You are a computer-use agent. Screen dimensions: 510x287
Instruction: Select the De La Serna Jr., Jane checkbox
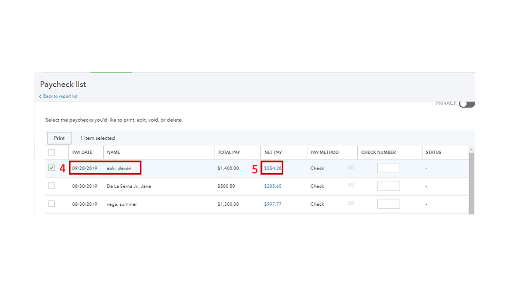(x=52, y=186)
